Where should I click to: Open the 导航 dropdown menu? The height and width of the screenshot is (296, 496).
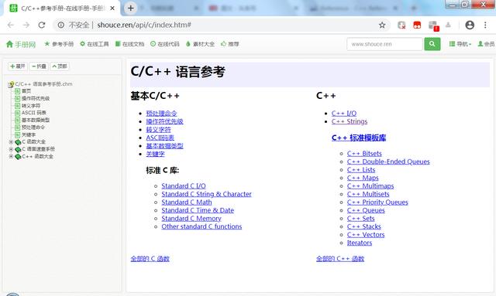click(x=460, y=44)
